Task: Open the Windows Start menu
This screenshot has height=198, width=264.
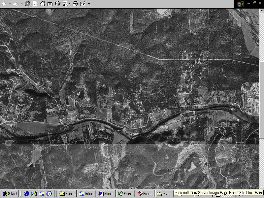Action: [x=10, y=194]
